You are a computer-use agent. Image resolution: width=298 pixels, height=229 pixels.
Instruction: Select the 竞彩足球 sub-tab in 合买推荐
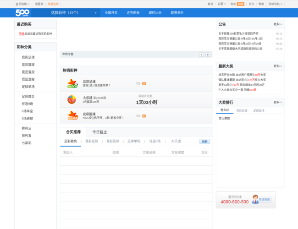(92, 141)
